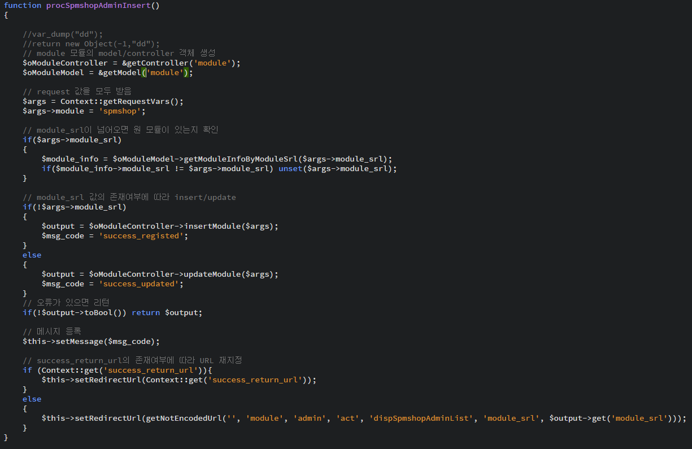
Task: Click the 'act' string argument
Action: (x=348, y=418)
